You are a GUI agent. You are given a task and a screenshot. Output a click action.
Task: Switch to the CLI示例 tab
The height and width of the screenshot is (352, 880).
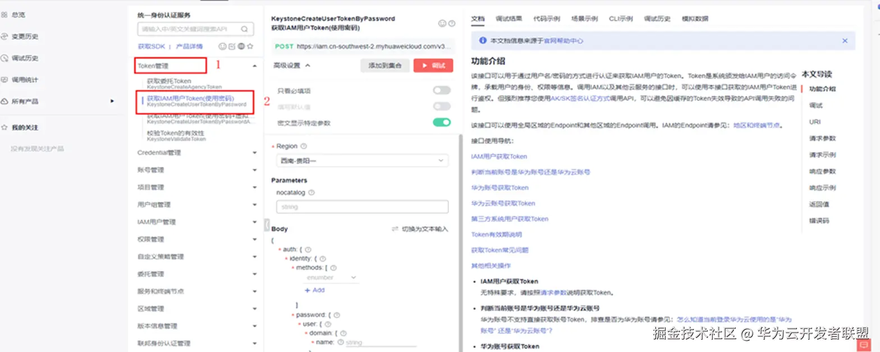[x=621, y=18]
